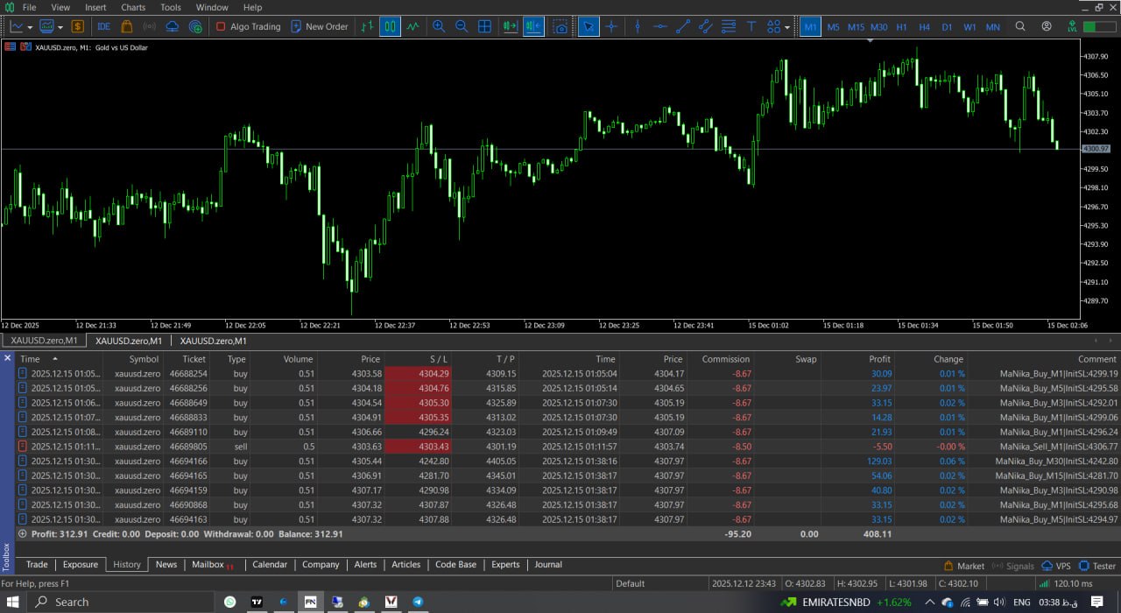
Task: Open the MetaEditor IDE
Action: 104,26
